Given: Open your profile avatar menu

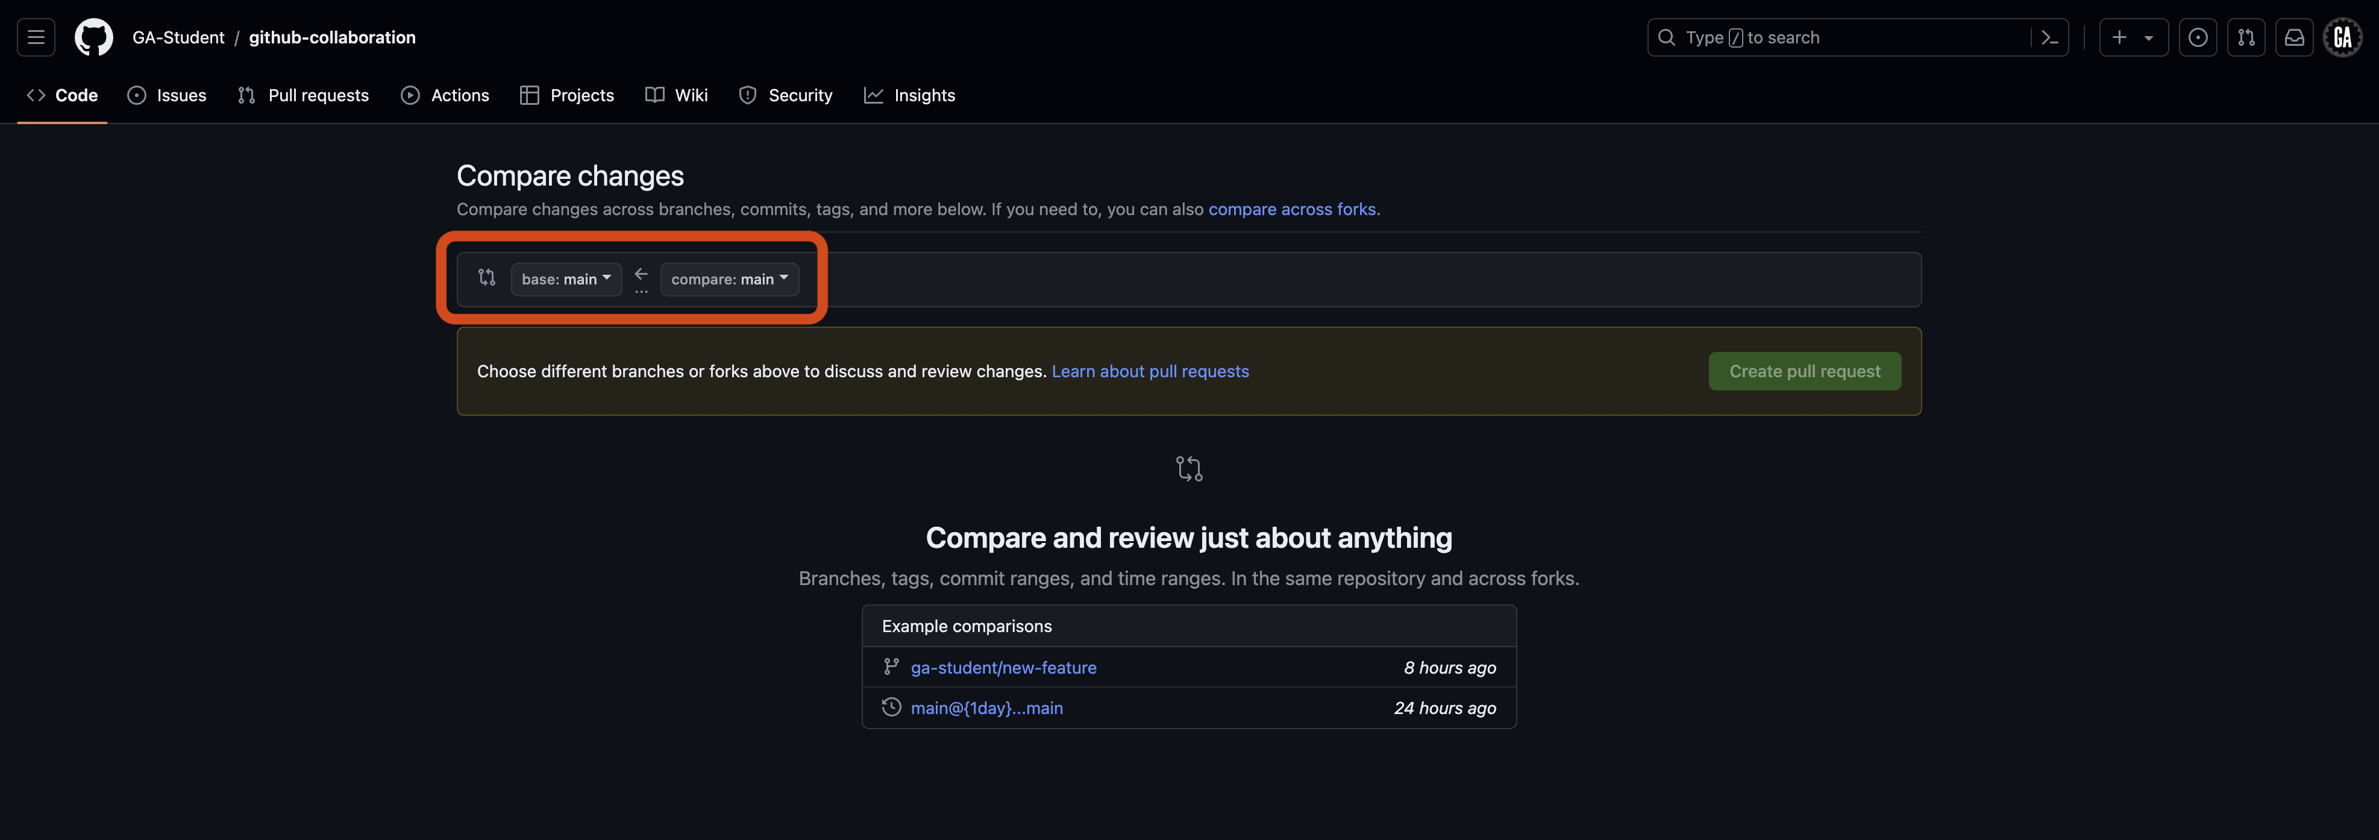Looking at the screenshot, I should pyautogui.click(x=2343, y=37).
